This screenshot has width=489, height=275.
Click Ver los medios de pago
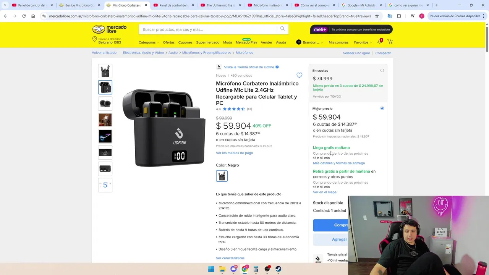coord(234,153)
